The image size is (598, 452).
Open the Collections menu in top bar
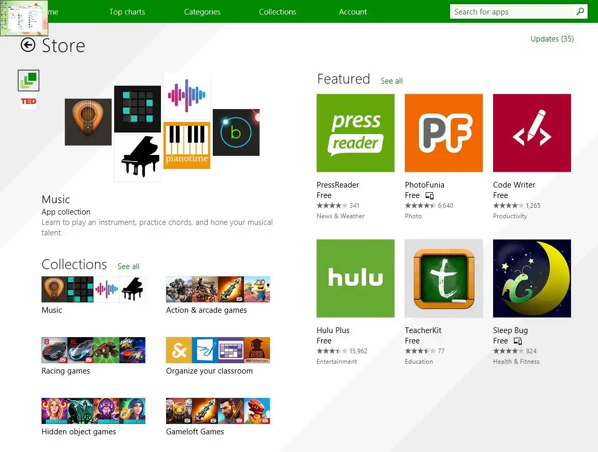[x=278, y=12]
